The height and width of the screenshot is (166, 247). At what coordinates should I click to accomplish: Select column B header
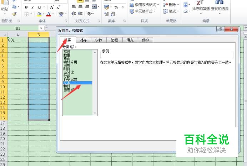tap(39, 35)
